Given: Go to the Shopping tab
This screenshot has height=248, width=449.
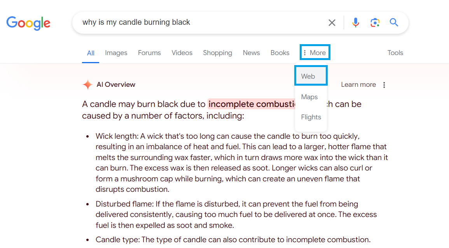Looking at the screenshot, I should pos(217,53).
